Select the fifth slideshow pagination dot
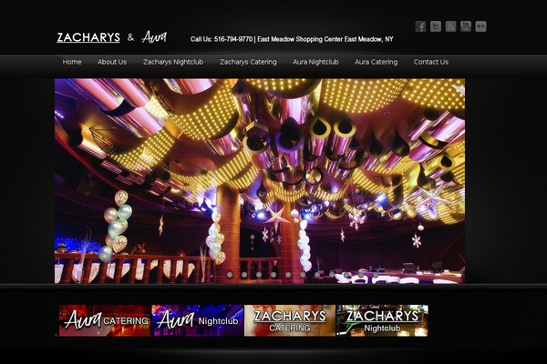This screenshot has width=547, height=364. pos(288,275)
